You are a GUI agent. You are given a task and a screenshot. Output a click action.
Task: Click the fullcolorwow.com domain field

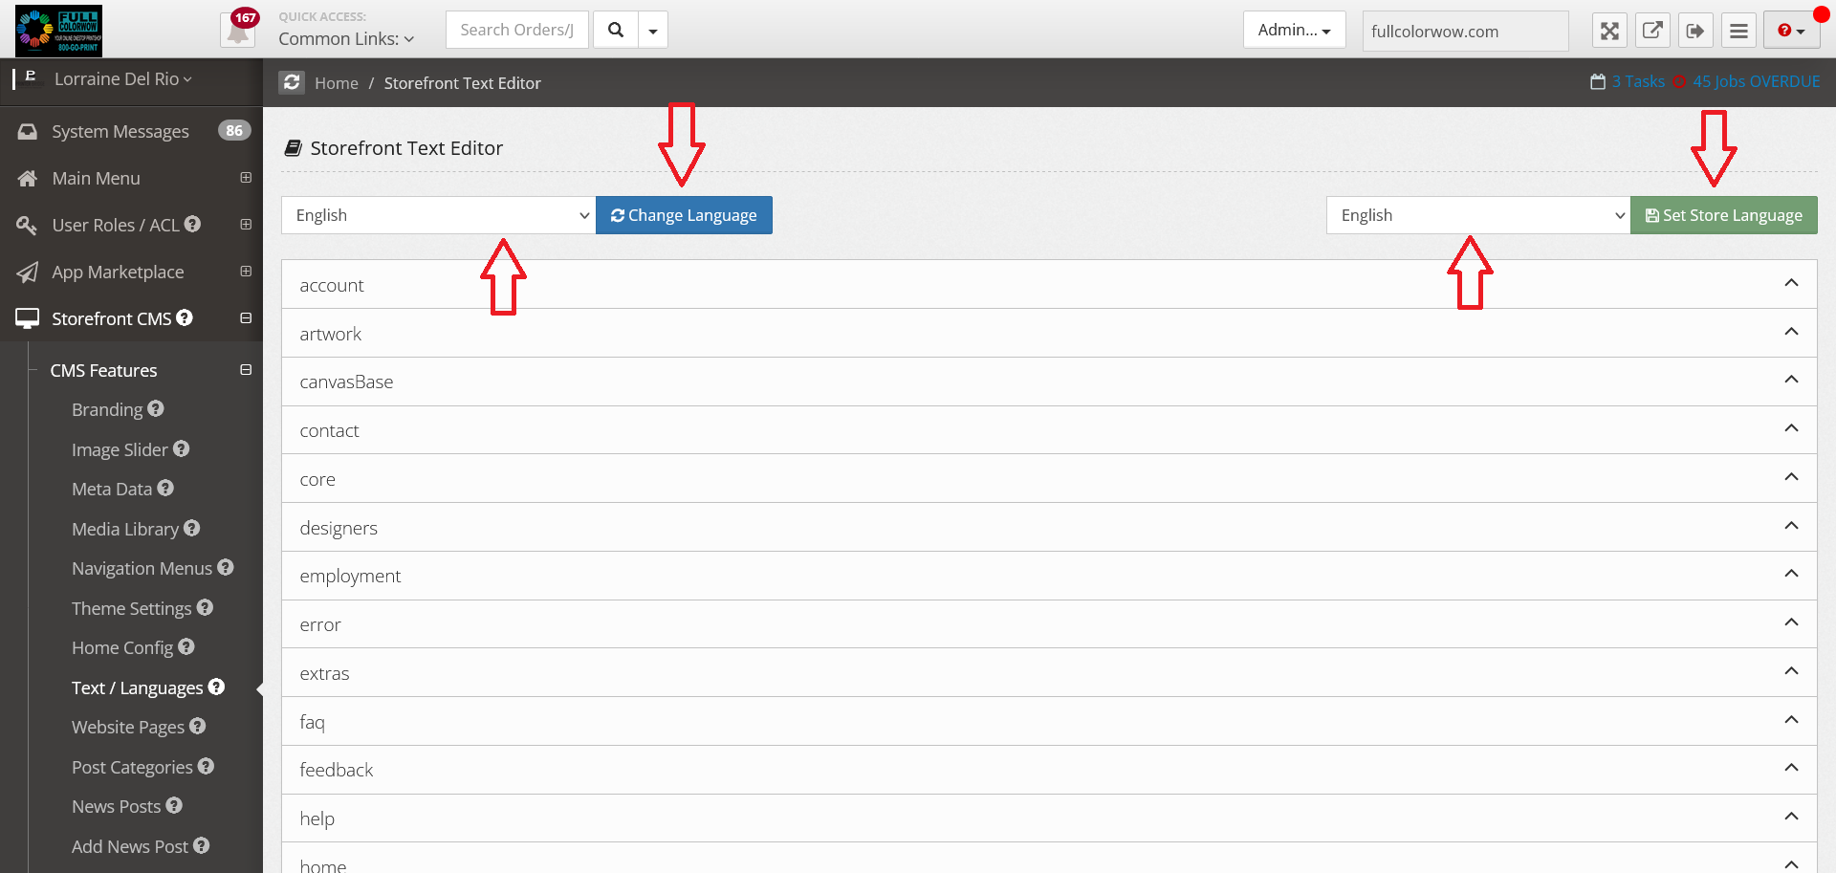click(x=1465, y=31)
